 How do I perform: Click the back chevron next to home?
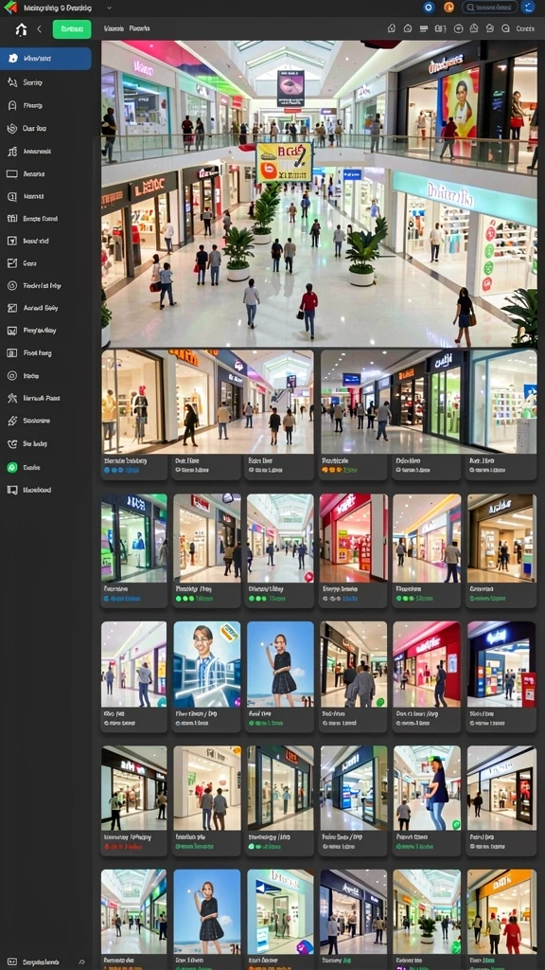[x=39, y=29]
